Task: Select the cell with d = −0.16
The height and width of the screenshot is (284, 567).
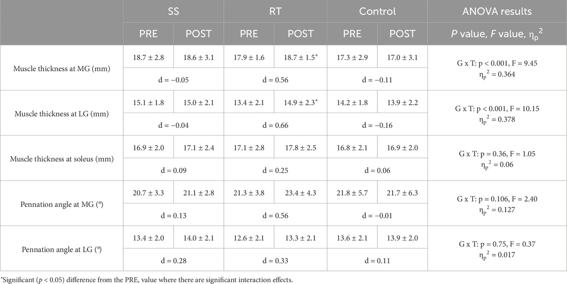Action: click(377, 125)
